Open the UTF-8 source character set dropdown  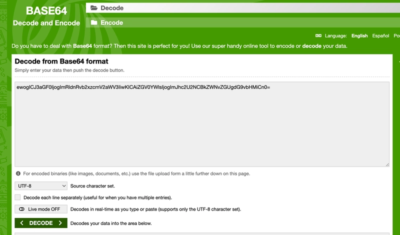tap(41, 186)
